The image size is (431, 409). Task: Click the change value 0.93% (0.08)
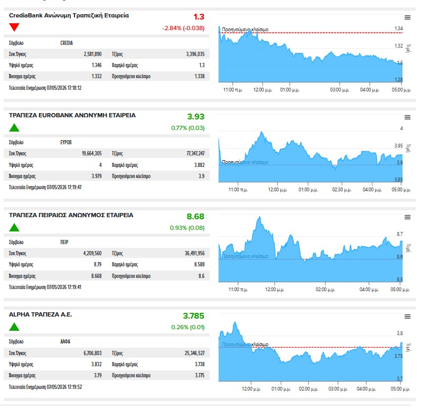point(187,228)
